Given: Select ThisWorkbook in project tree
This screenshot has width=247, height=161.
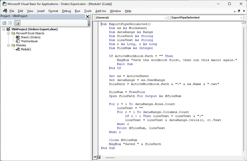Looking at the screenshot, I should (x=29, y=41).
